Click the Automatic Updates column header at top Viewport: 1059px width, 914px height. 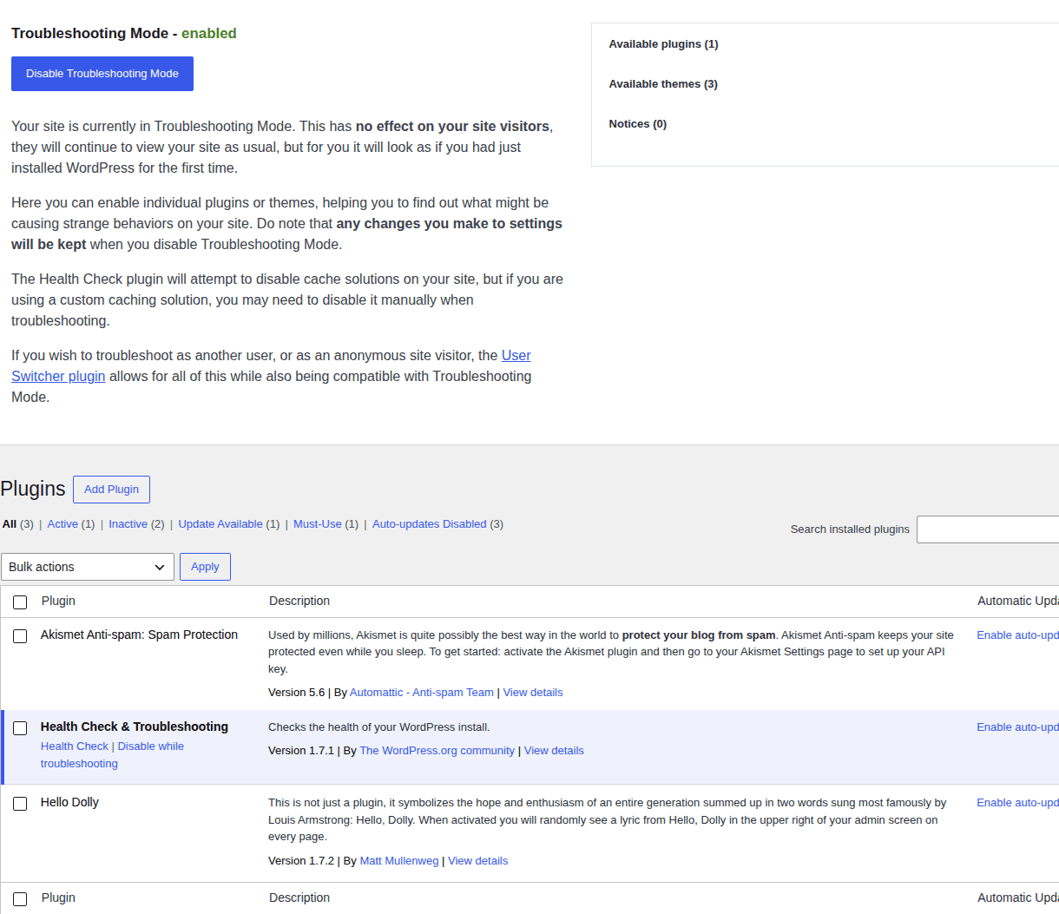pyautogui.click(x=1017, y=601)
